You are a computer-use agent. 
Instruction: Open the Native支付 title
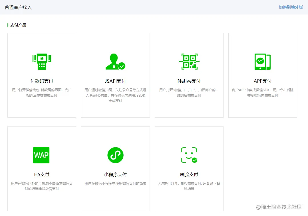click(189, 81)
